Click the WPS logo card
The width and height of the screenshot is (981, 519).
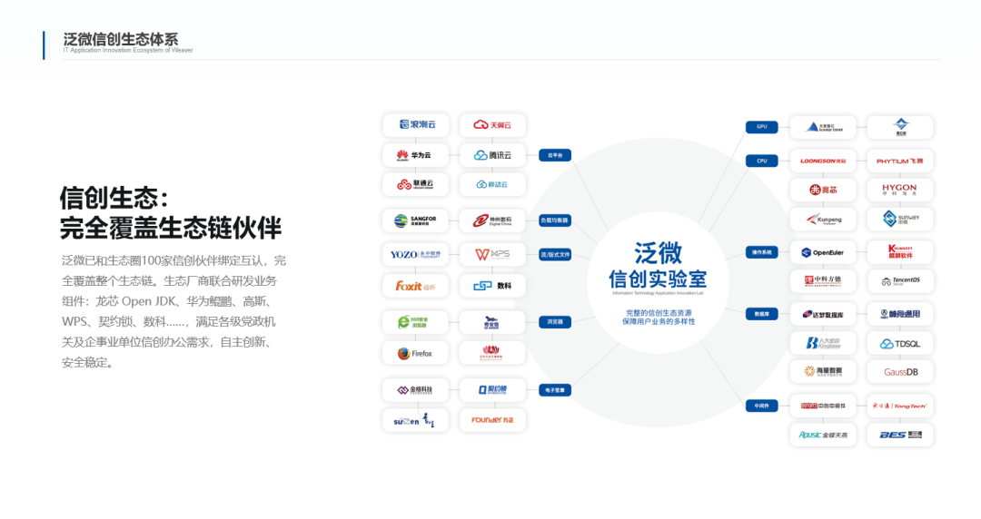(492, 254)
